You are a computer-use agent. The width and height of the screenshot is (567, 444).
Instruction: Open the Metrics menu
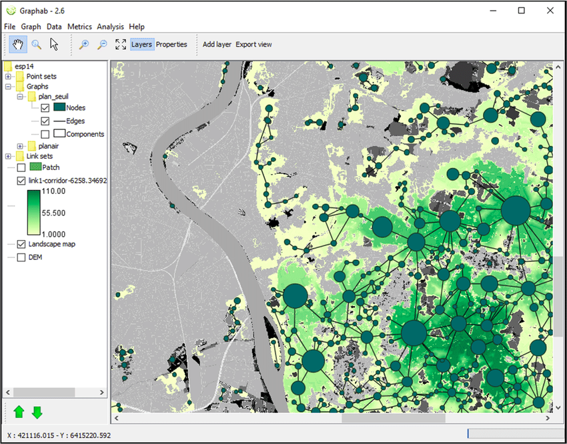tap(79, 27)
